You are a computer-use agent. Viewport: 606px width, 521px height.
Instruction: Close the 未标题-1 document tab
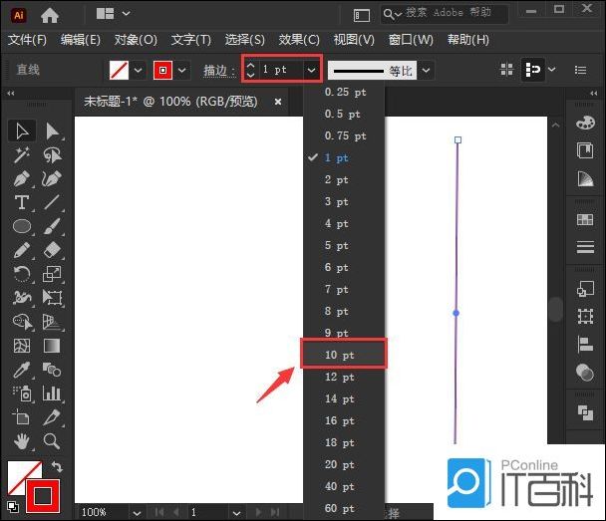[277, 102]
